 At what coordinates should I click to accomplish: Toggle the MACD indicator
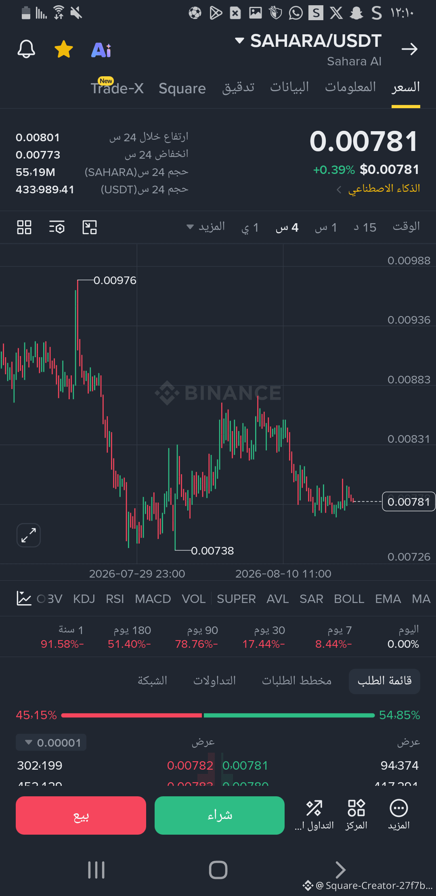[x=153, y=599]
